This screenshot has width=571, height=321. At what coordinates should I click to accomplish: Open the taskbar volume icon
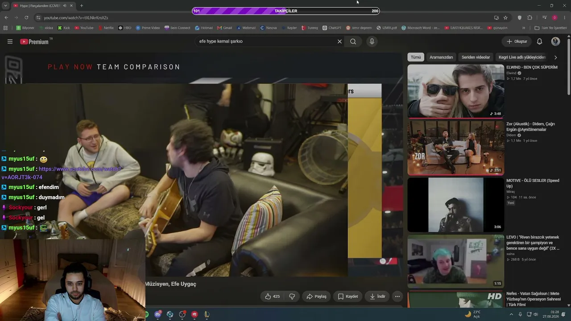536,314
